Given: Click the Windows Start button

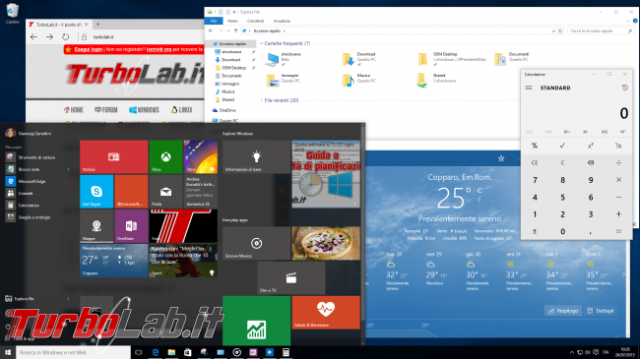Looking at the screenshot, I should [x=7, y=352].
